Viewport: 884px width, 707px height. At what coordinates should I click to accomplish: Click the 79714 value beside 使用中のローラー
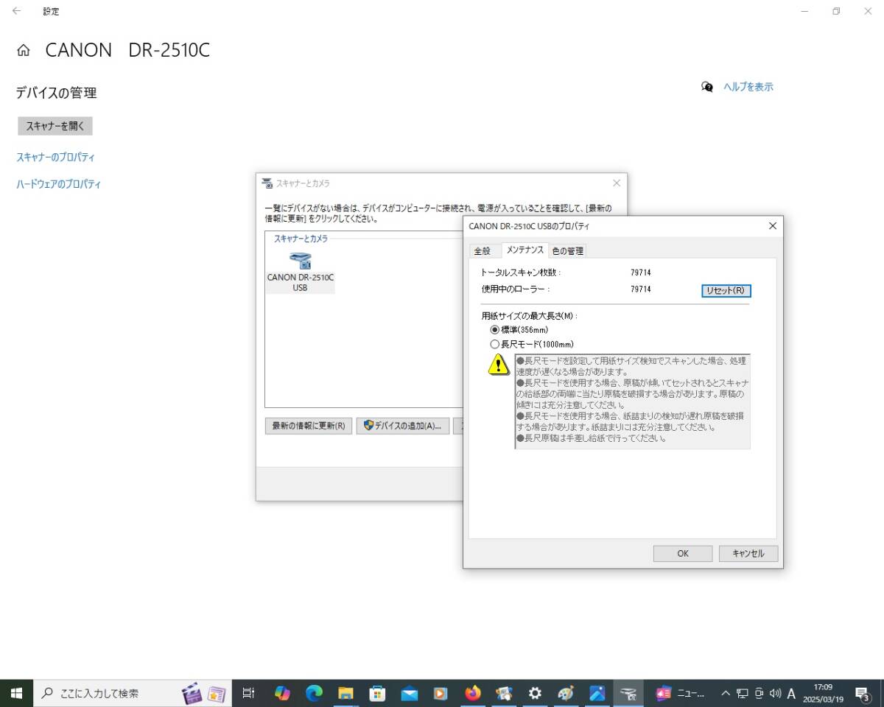(x=641, y=289)
